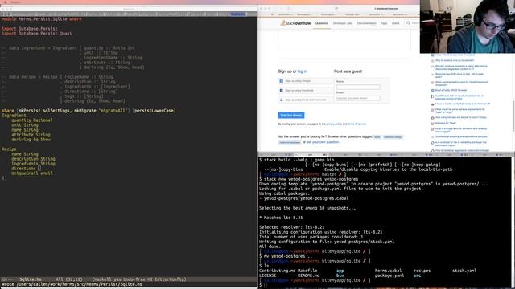Click the Facebook icon in sign-up options
Viewport: 515px width, 289px height.
click(x=281, y=91)
